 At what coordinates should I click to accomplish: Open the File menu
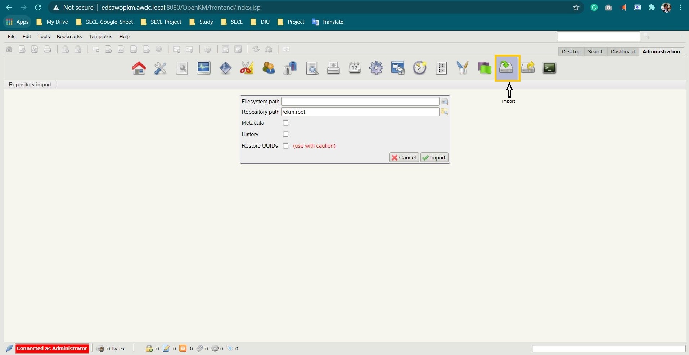tap(12, 36)
